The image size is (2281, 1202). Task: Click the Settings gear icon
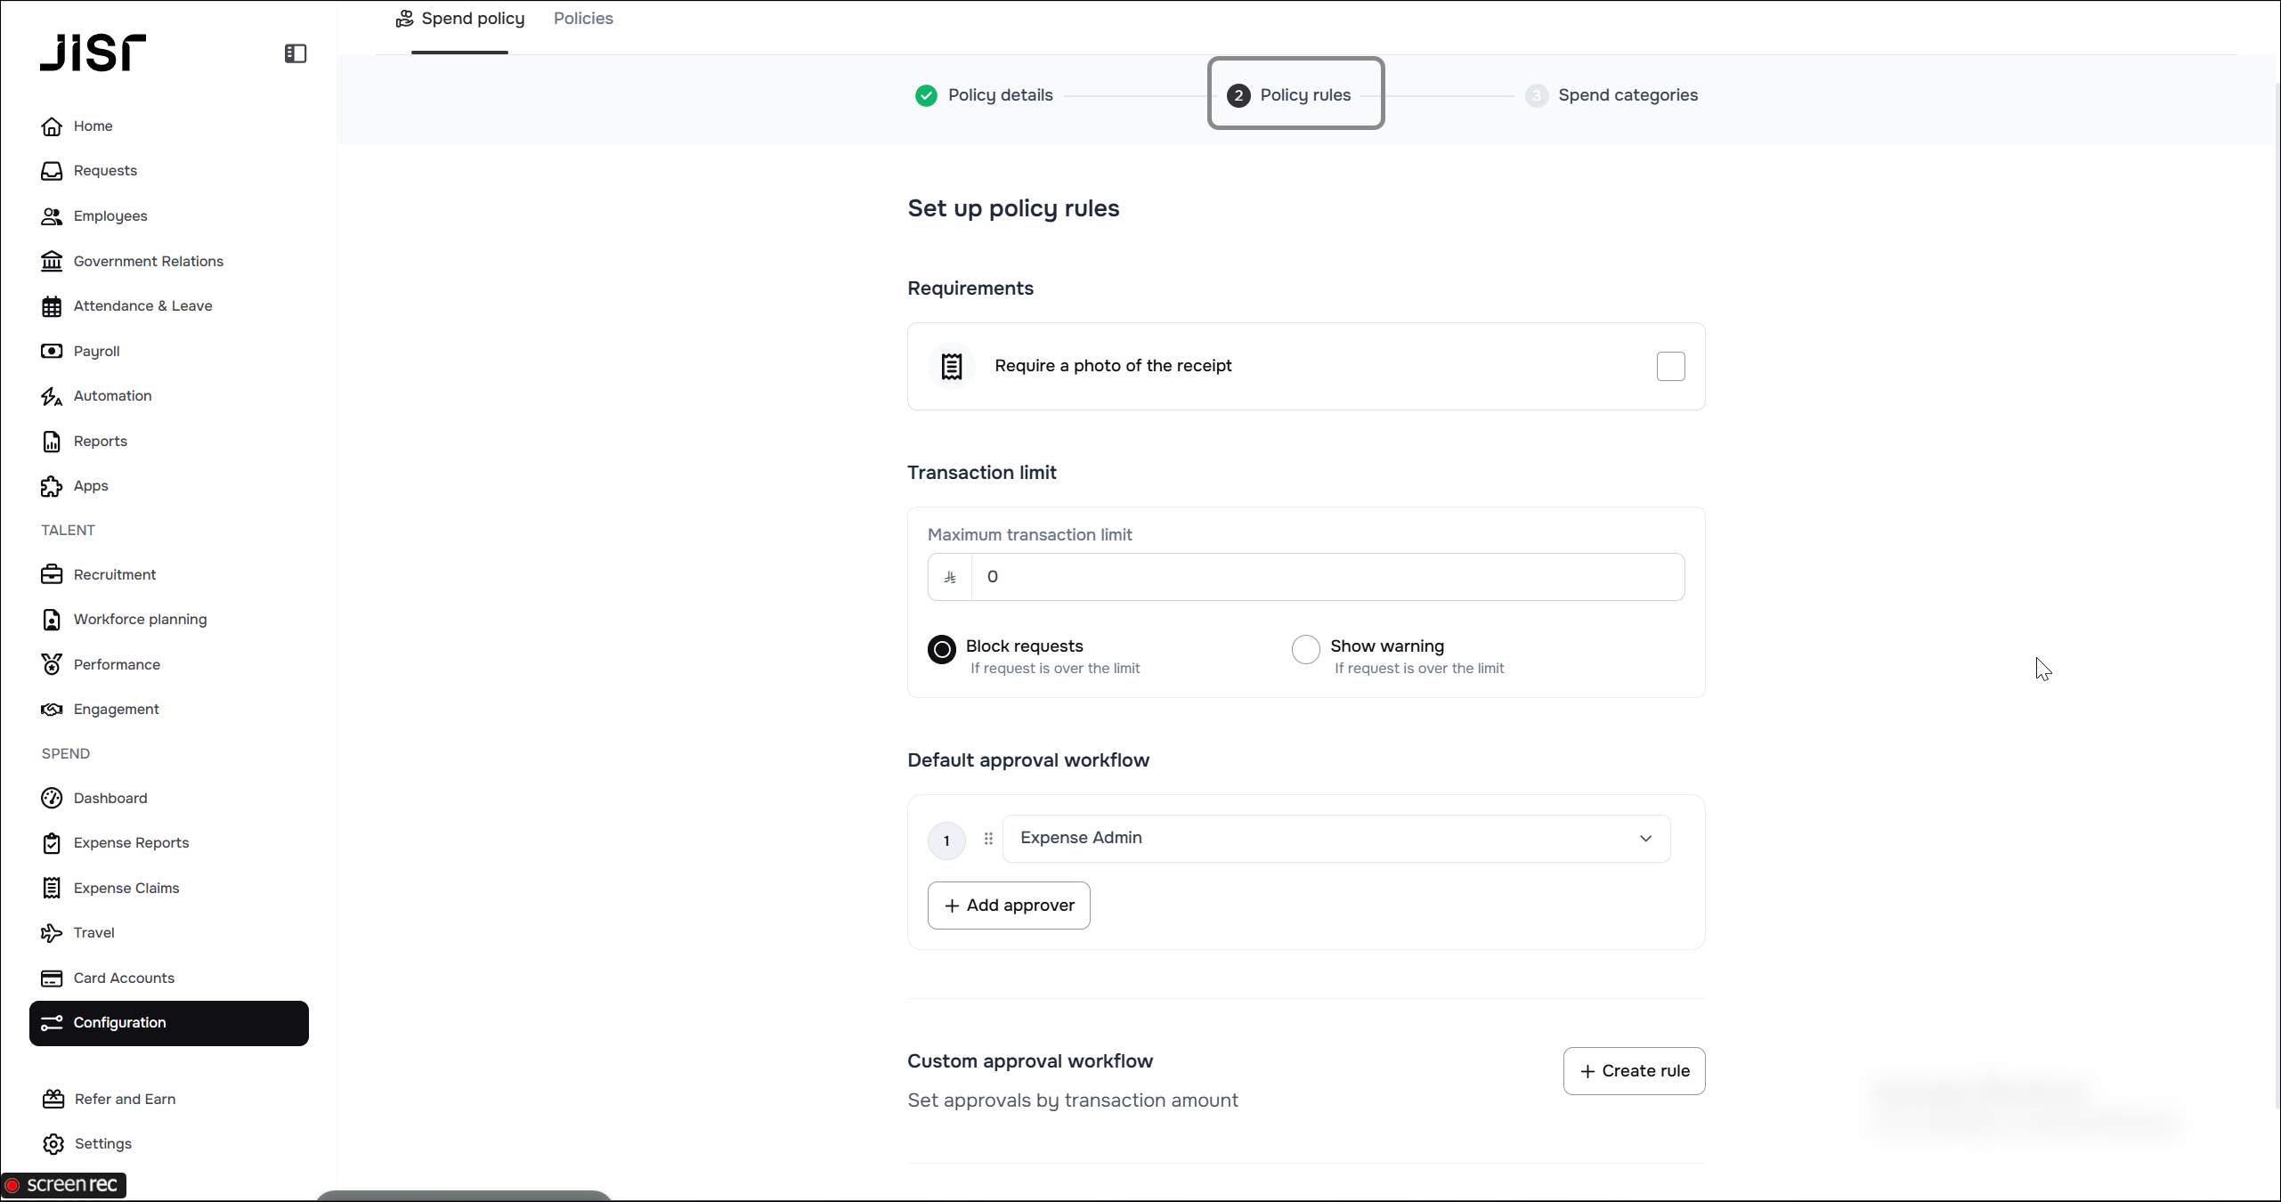point(53,1144)
